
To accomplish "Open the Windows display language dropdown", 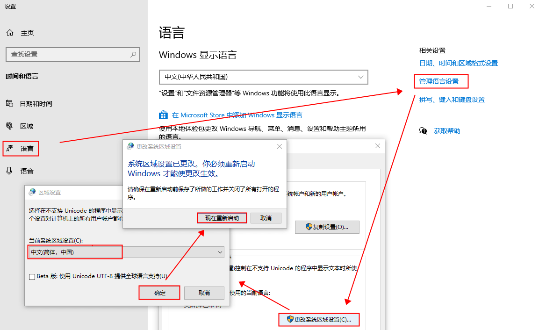I will [263, 77].
